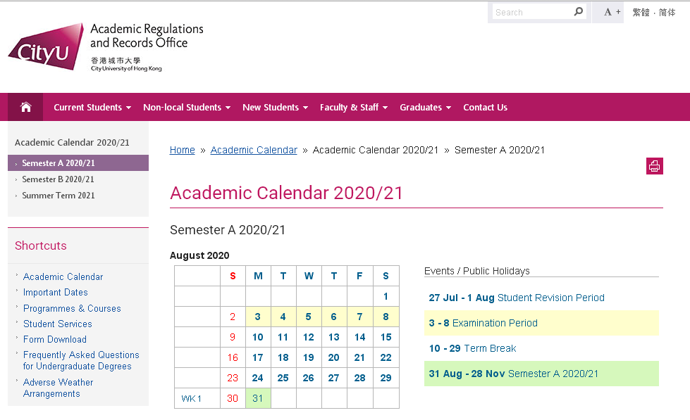Expand the Non-local Students dropdown
Image resolution: width=690 pixels, height=420 pixels.
point(187,107)
